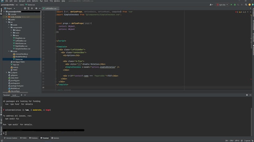Open editor tabs more options icon
The width and height of the screenshot is (254, 142).
pyautogui.click(x=250, y=9)
